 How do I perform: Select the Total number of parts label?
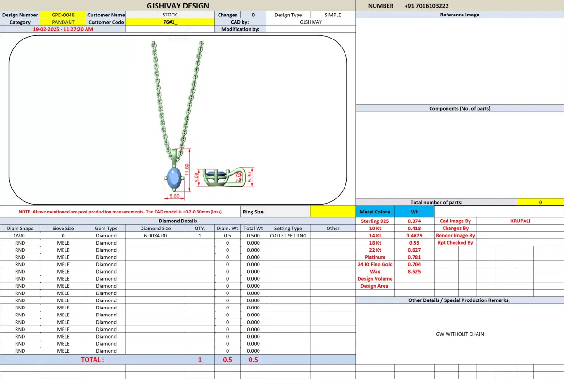pyautogui.click(x=436, y=202)
